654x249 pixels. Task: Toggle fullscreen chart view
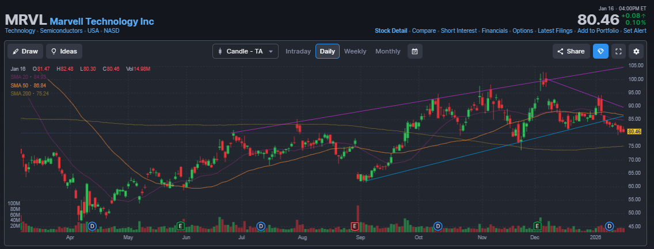(x=618, y=51)
